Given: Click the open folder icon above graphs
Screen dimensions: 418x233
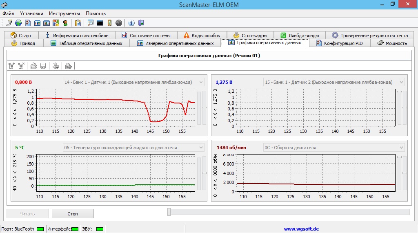Looking at the screenshot, I should (x=34, y=65).
